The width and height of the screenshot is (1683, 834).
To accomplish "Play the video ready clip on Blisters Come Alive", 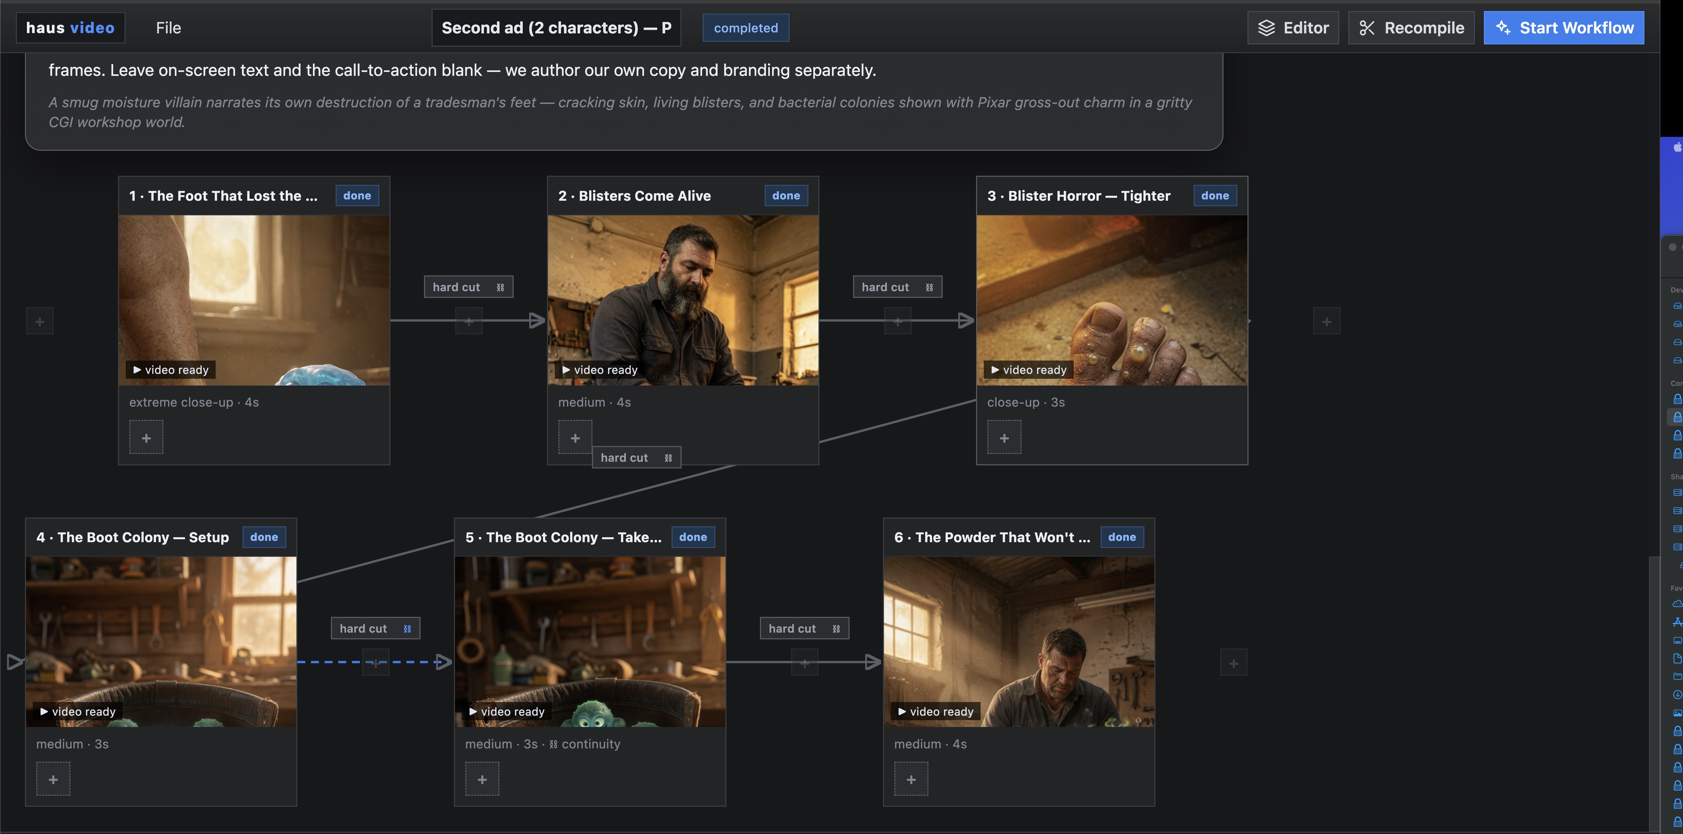I will tap(600, 370).
